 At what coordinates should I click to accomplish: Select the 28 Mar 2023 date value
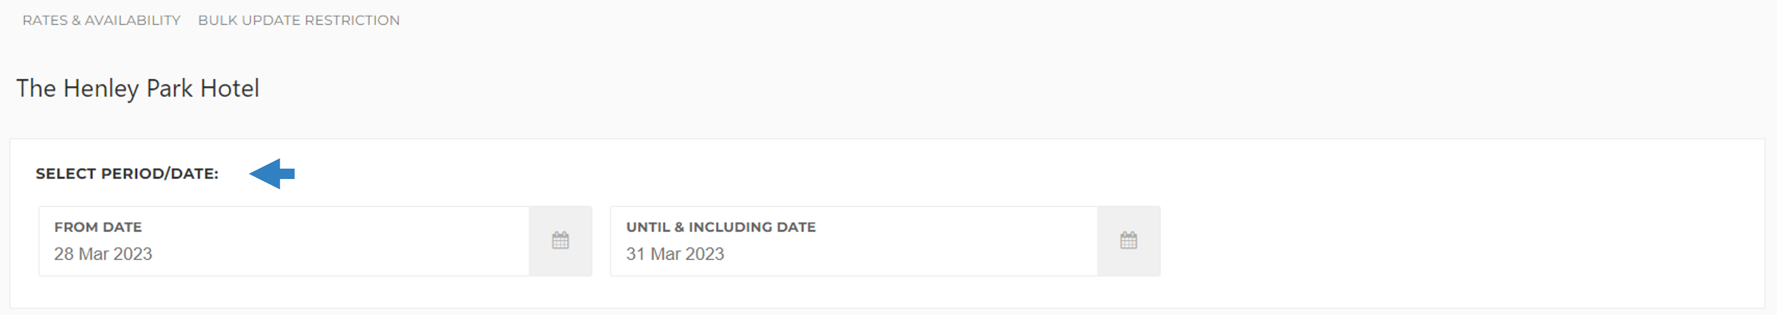103,254
